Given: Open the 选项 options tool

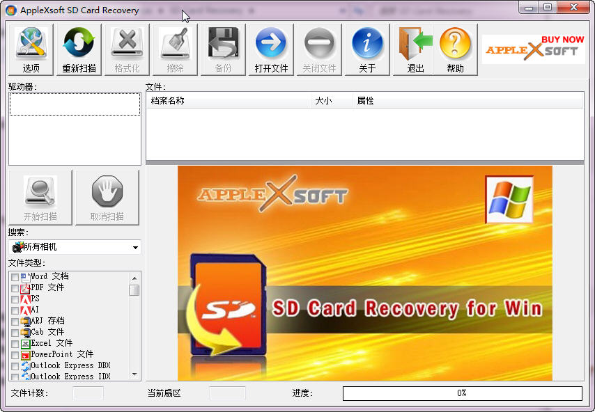Looking at the screenshot, I should click(x=31, y=49).
